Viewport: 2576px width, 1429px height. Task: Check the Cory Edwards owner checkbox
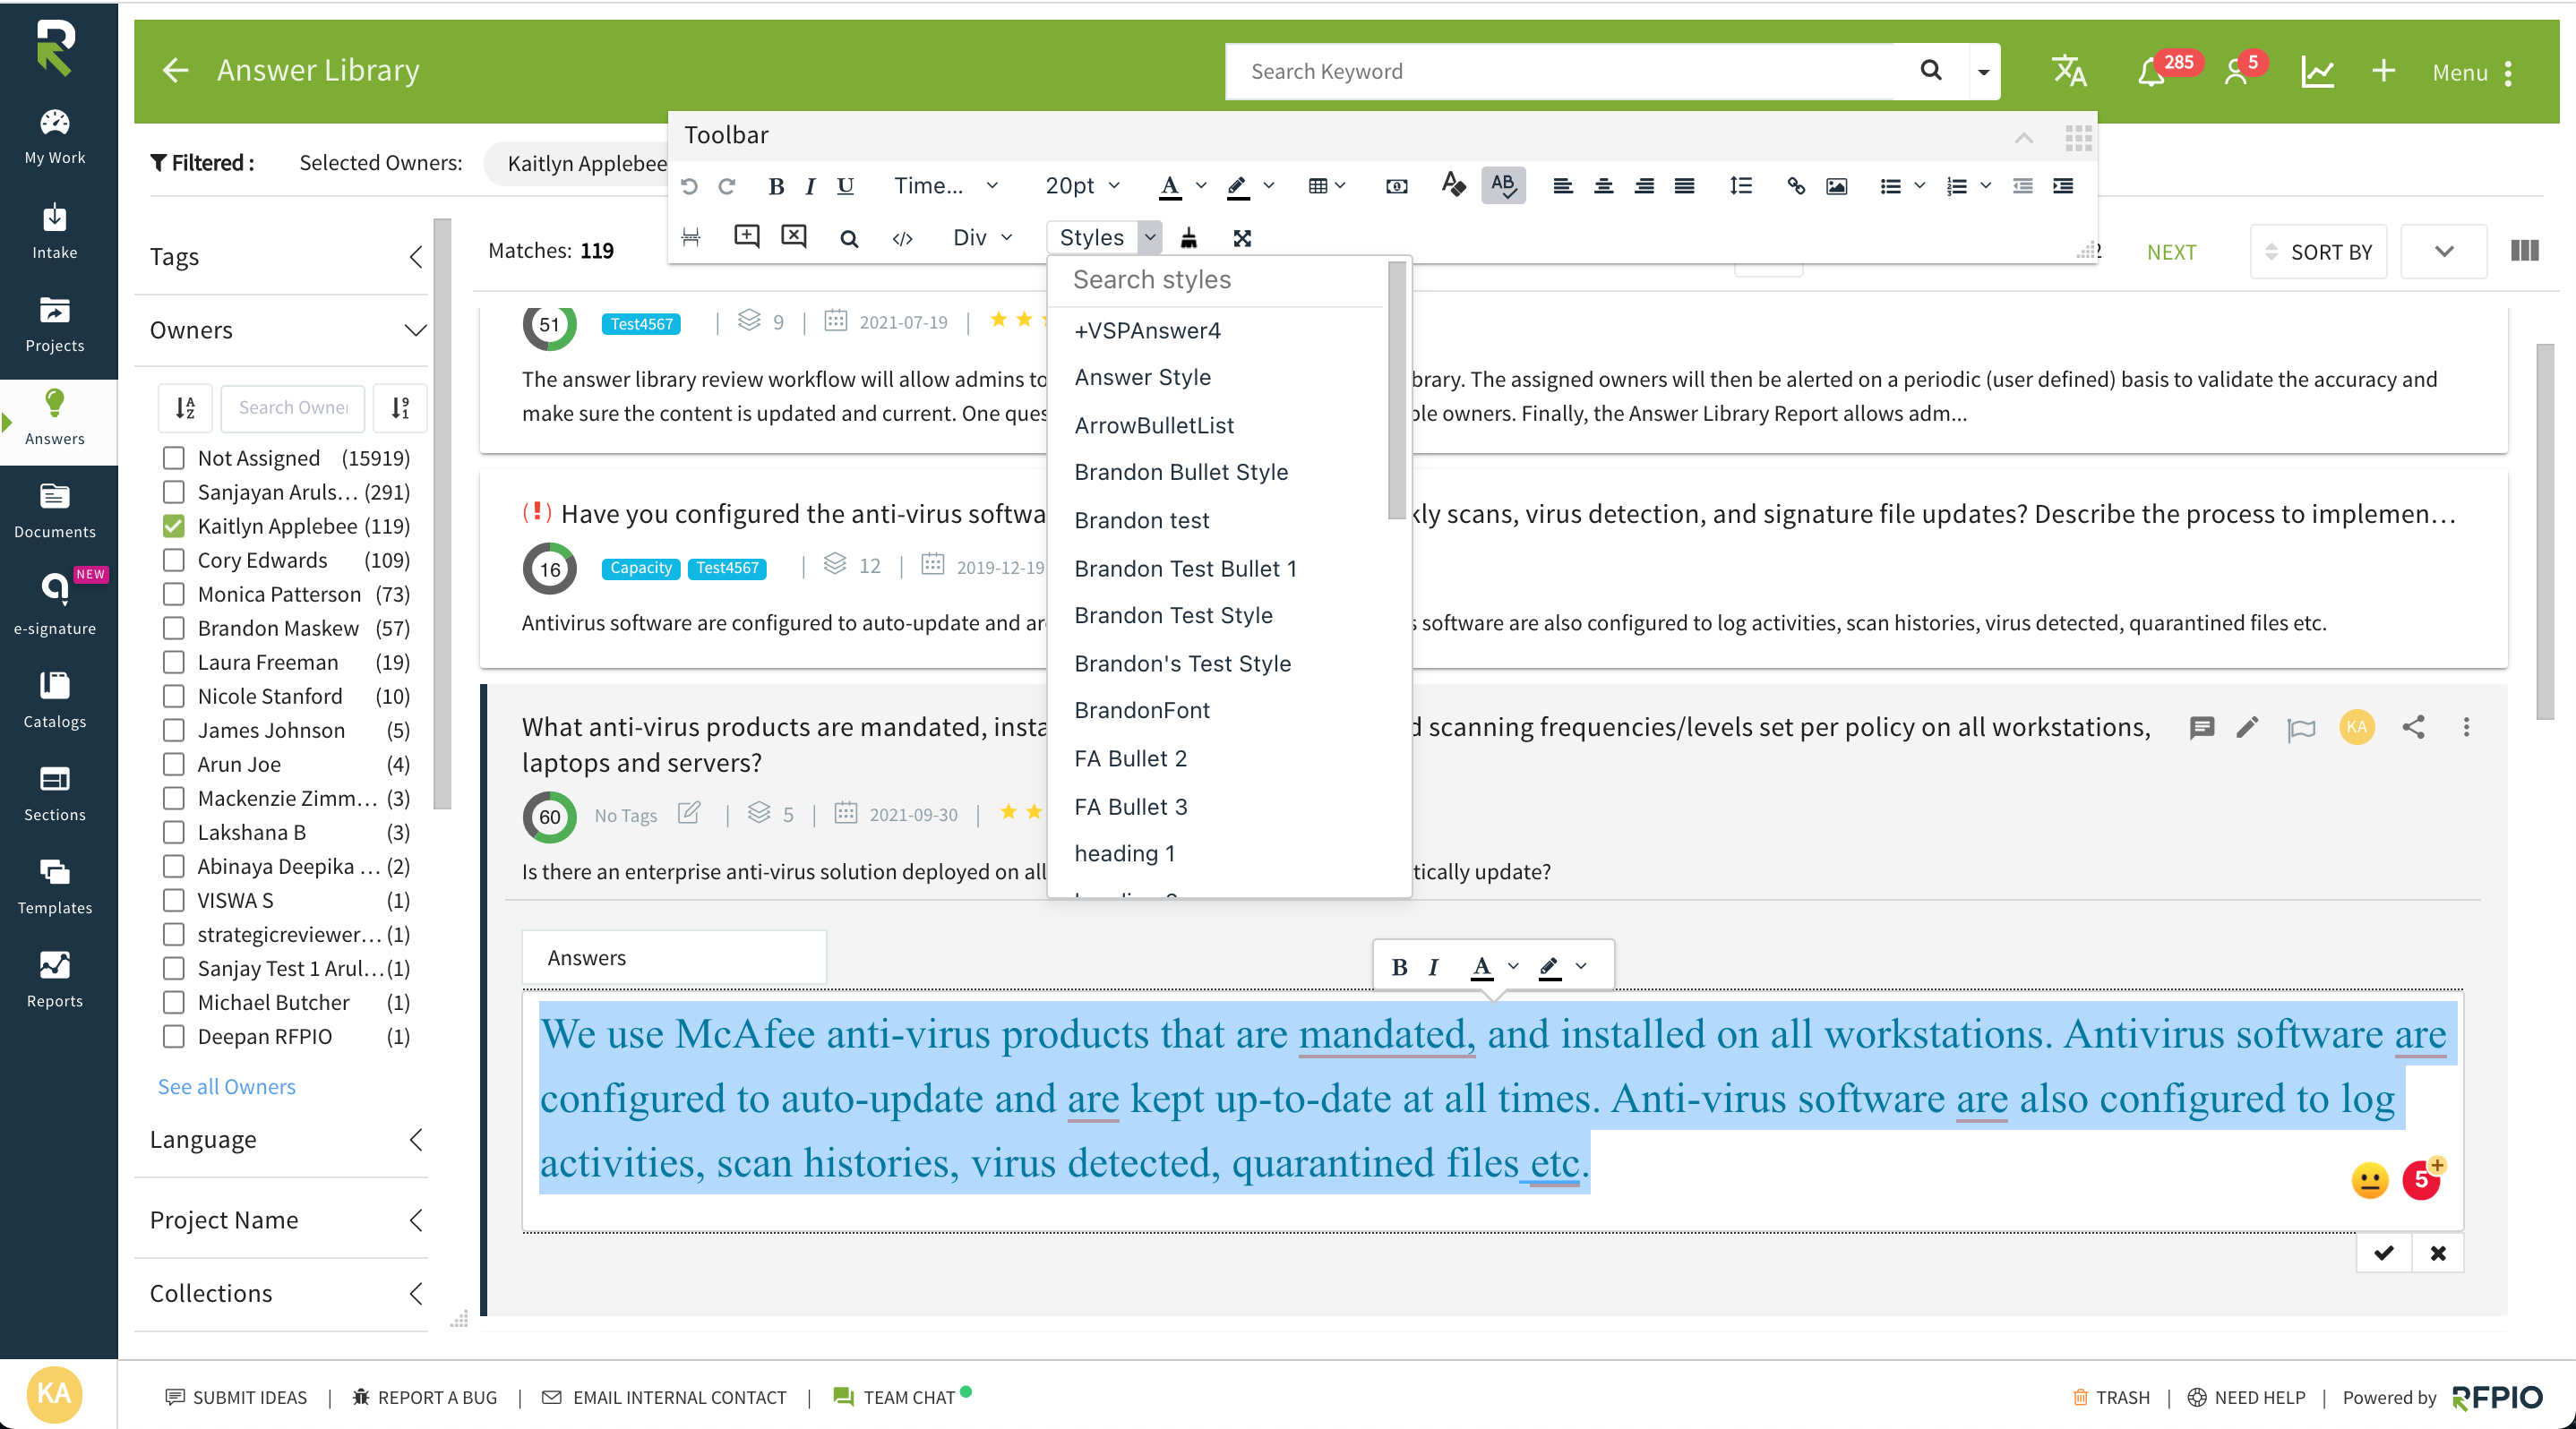174,560
